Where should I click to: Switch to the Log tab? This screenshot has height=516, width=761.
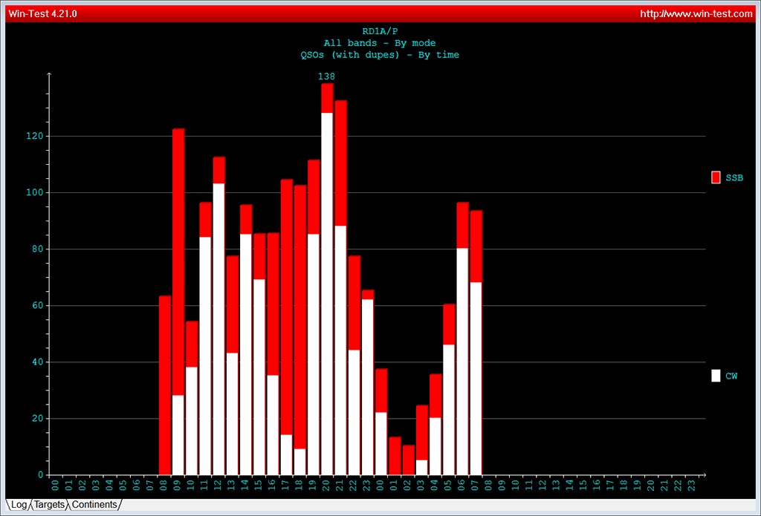click(19, 505)
